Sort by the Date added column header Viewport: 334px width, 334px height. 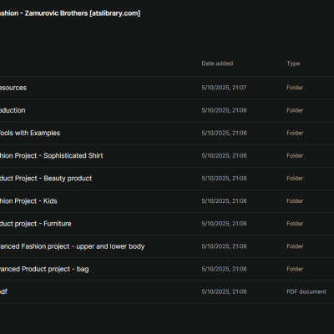pyautogui.click(x=217, y=63)
